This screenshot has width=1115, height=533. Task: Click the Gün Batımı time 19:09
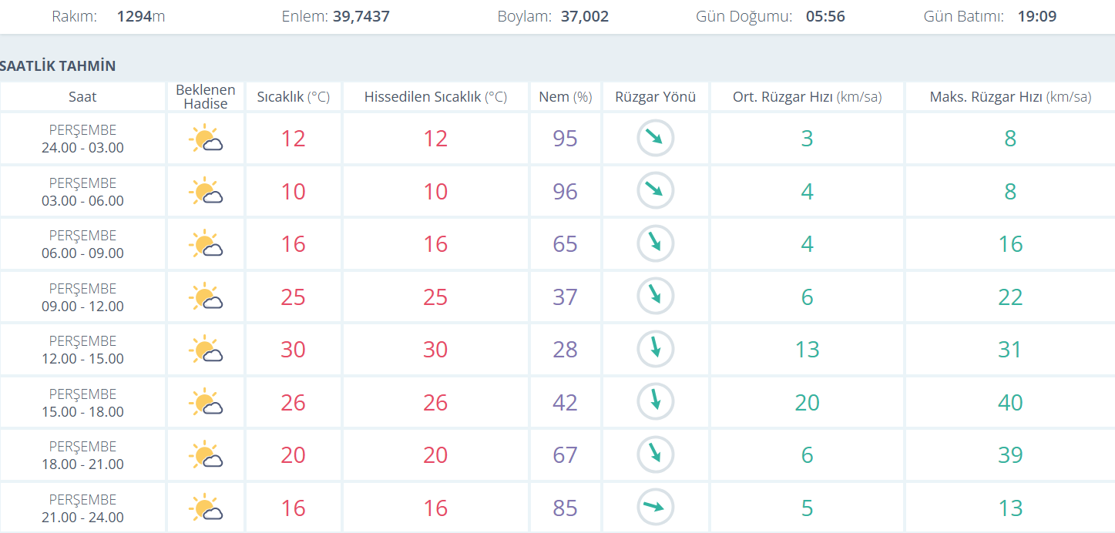tap(1036, 16)
